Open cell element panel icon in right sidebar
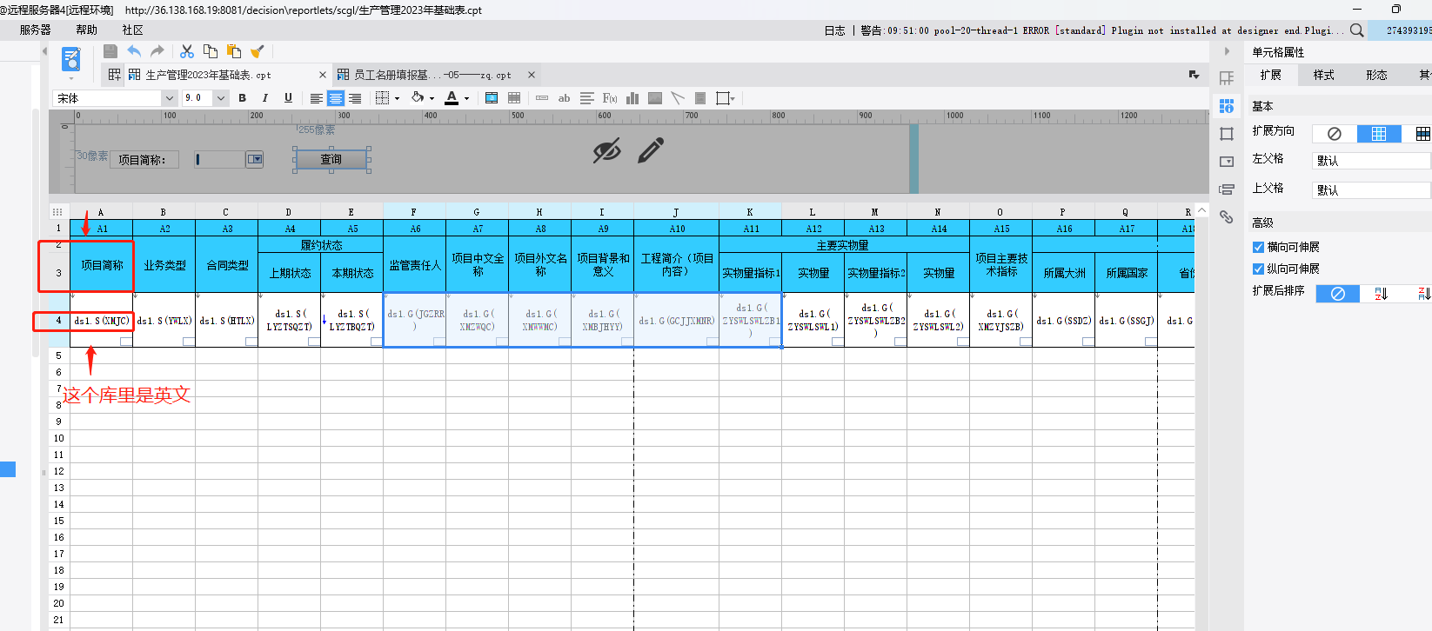This screenshot has width=1432, height=631. (x=1227, y=78)
